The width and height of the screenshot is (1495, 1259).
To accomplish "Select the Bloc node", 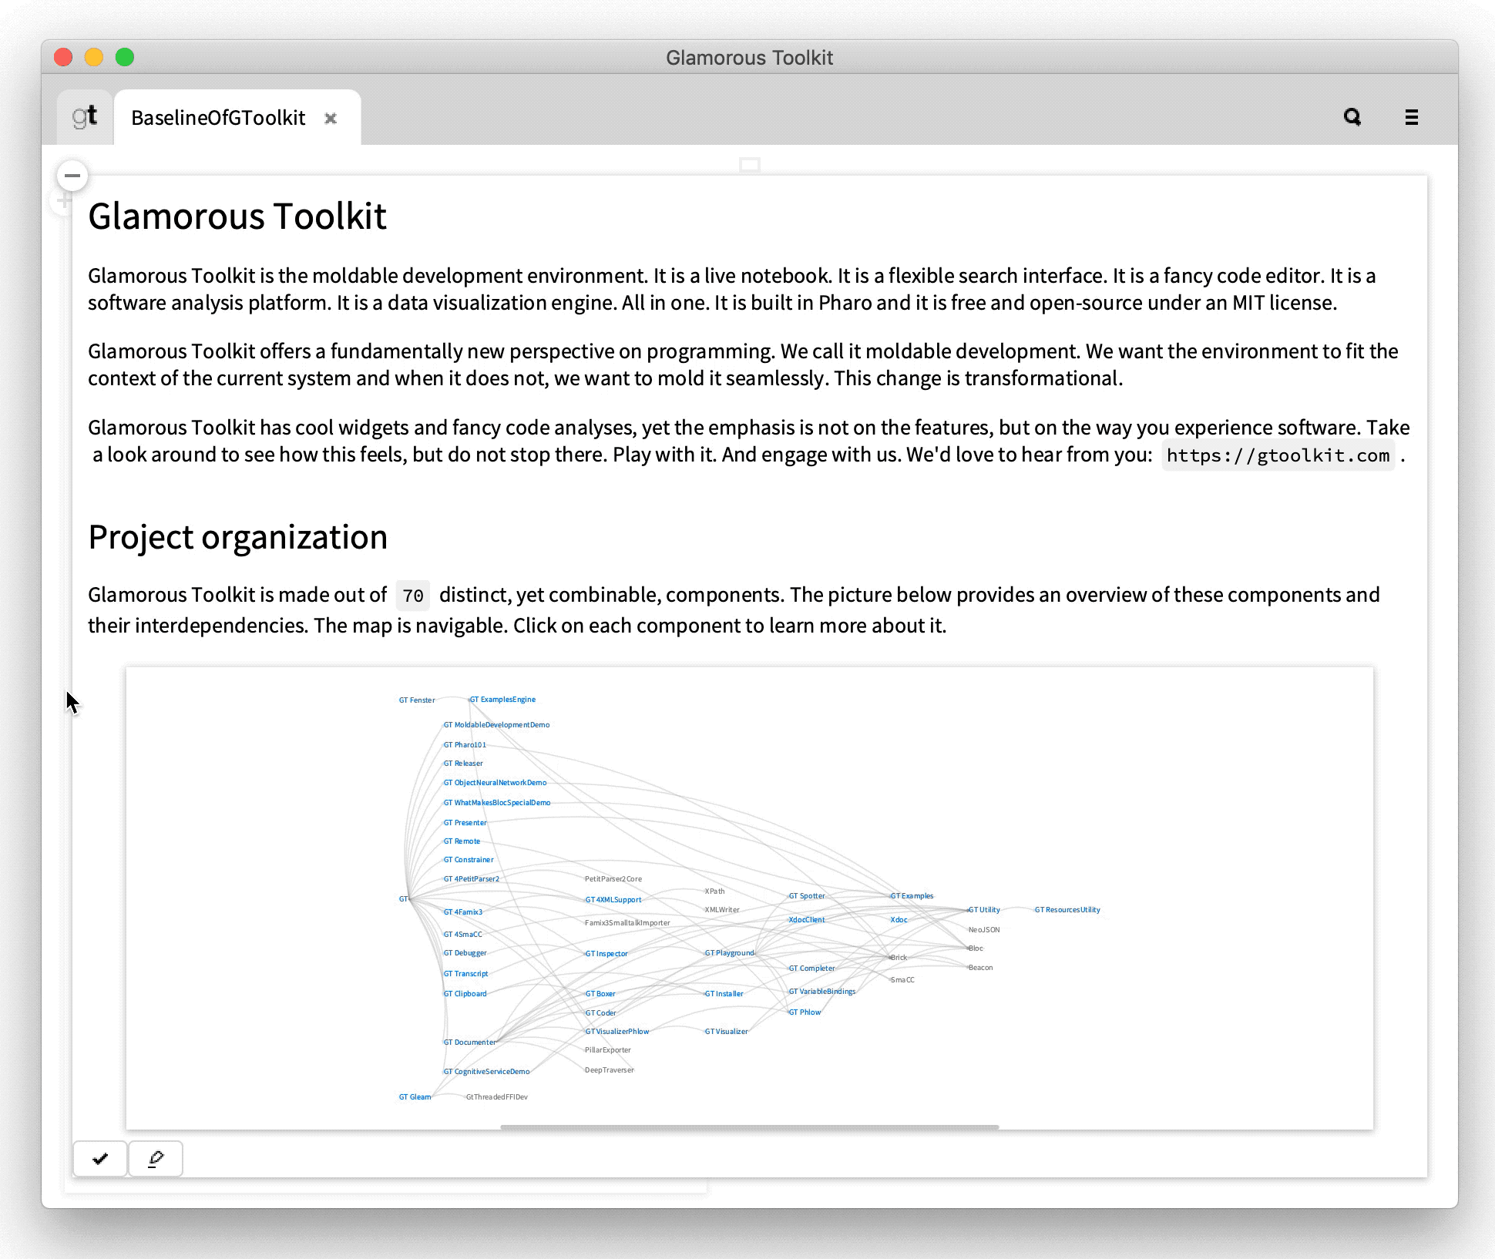I will click(x=976, y=948).
